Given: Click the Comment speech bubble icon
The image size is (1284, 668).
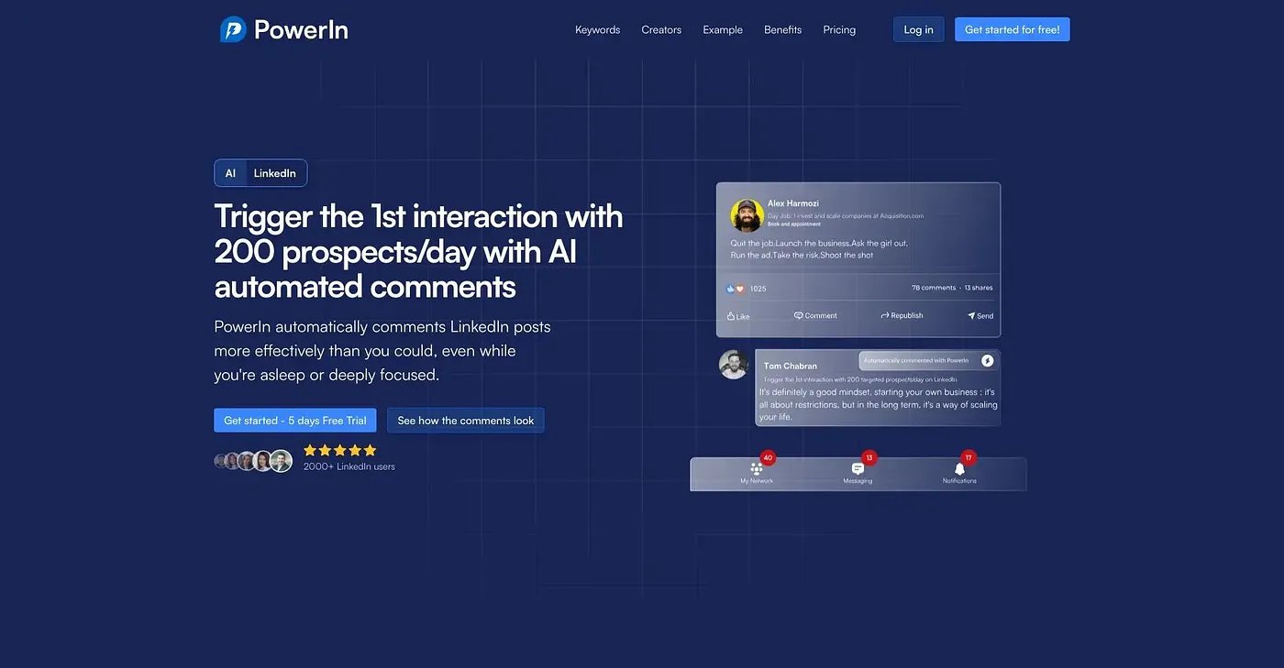Looking at the screenshot, I should [x=799, y=315].
